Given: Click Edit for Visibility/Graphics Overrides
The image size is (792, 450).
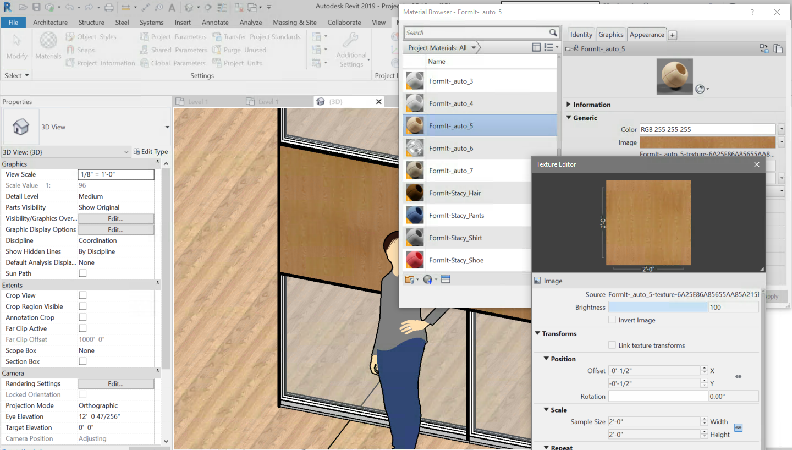Looking at the screenshot, I should click(116, 218).
